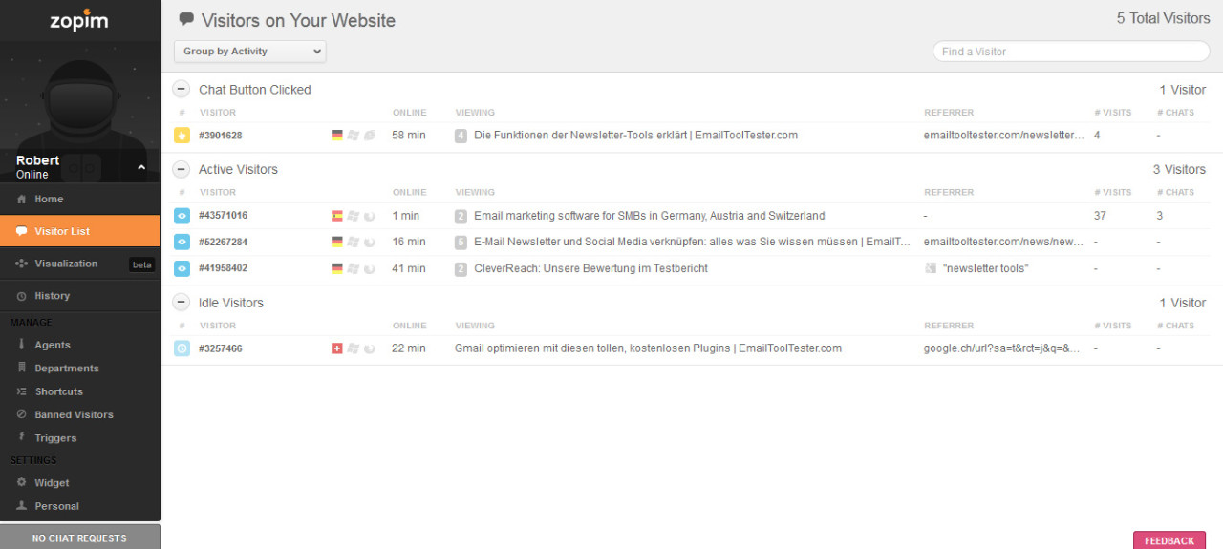The height and width of the screenshot is (549, 1223).
Task: Go to the History section
Action: (52, 296)
